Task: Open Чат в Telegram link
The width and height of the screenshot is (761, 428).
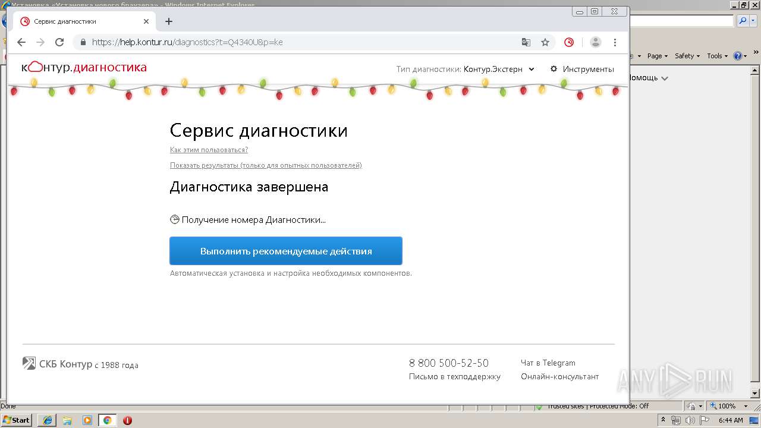Action: click(x=548, y=363)
